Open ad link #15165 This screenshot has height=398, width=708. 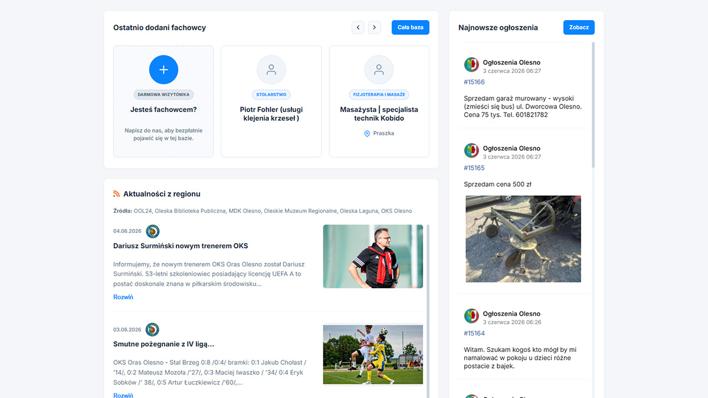point(474,168)
